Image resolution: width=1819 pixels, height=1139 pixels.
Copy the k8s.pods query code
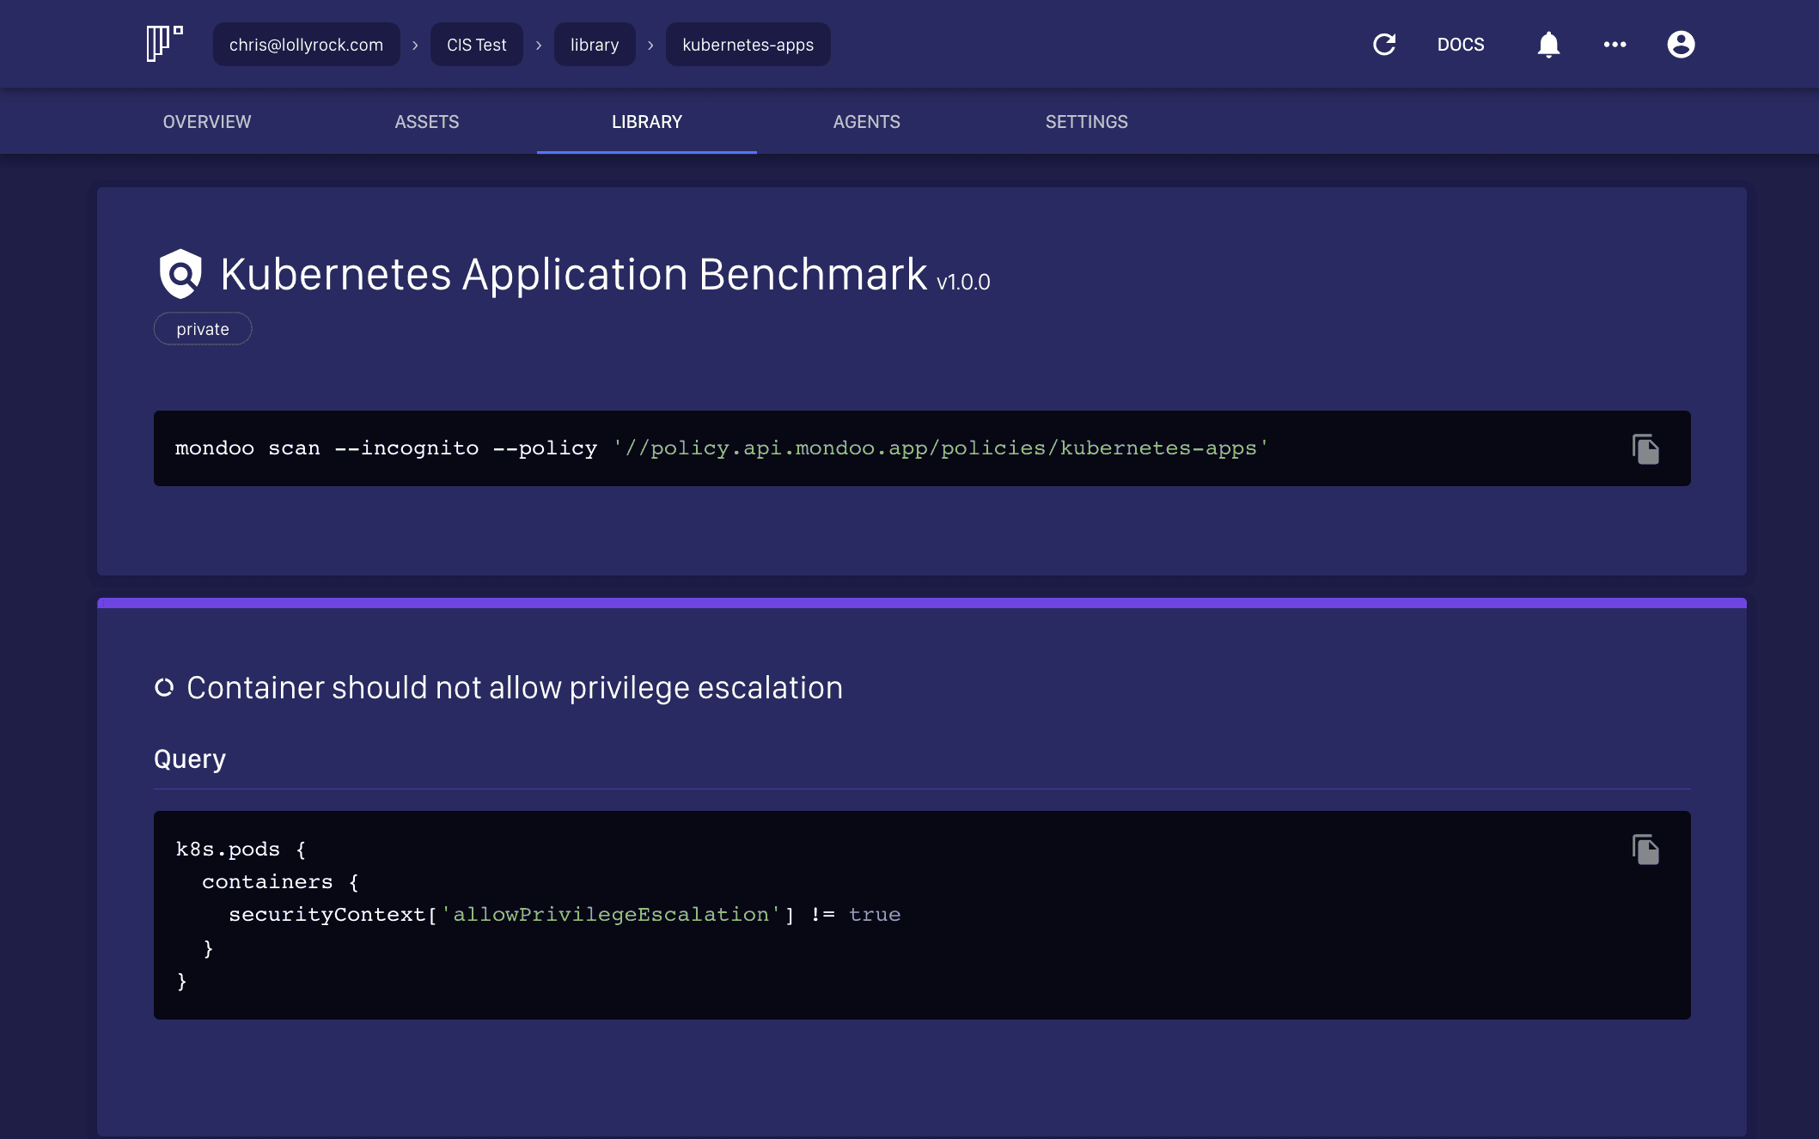click(x=1645, y=849)
